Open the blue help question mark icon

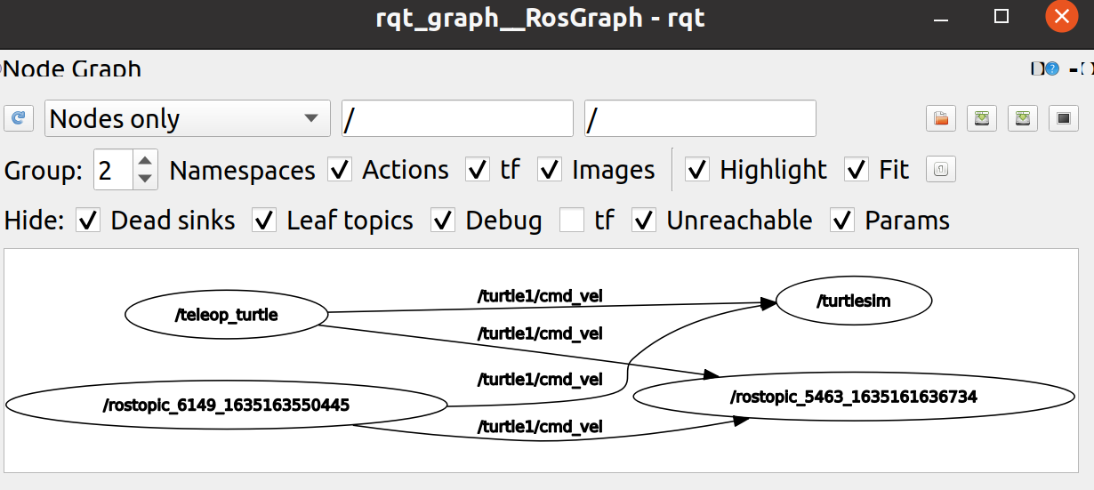pos(1052,68)
